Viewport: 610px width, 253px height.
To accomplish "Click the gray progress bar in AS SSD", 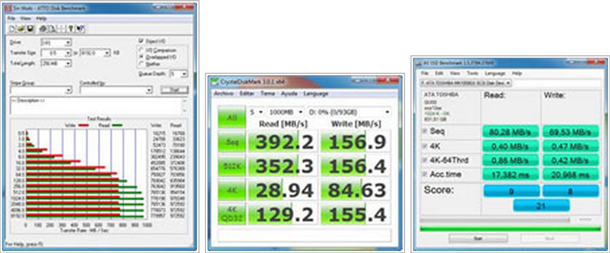I will pos(495,220).
